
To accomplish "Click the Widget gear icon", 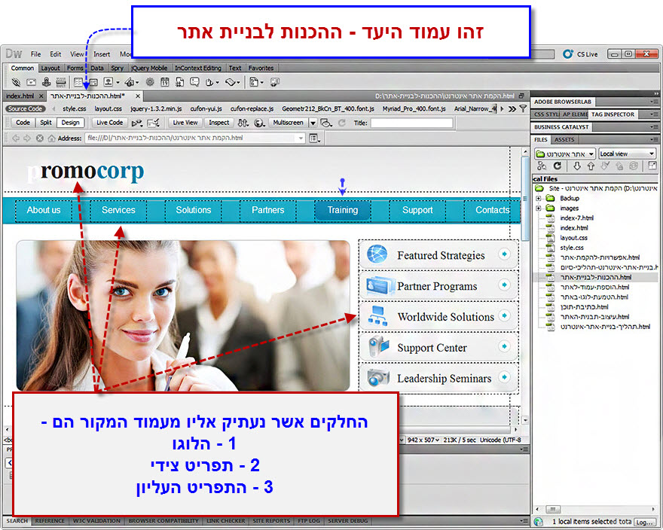I will [x=150, y=82].
